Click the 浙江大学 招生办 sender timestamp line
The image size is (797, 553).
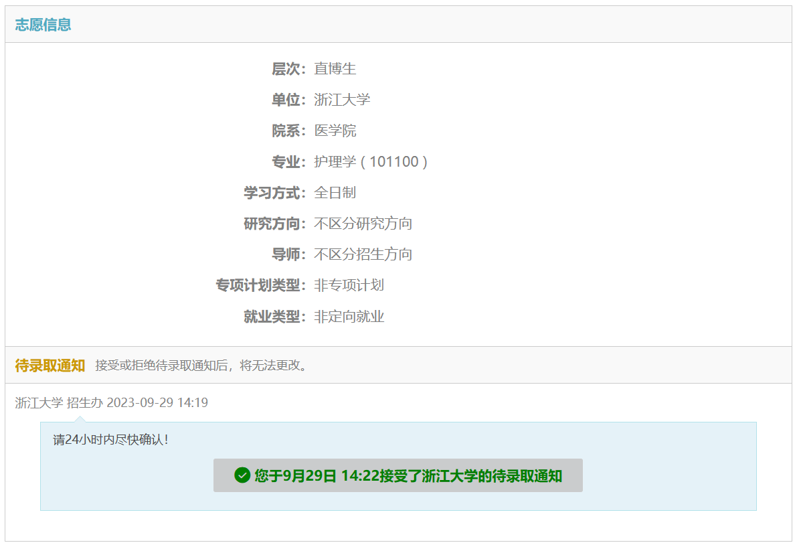pos(112,402)
